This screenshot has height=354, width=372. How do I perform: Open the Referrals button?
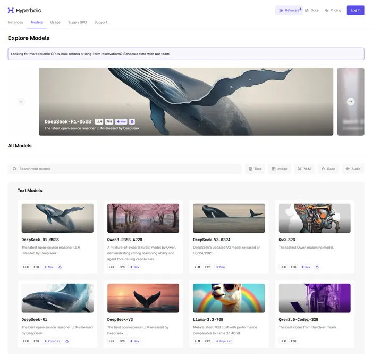coord(289,10)
